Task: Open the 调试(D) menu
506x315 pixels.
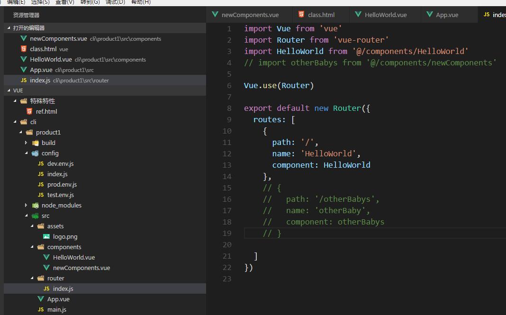Action: coord(115,2)
